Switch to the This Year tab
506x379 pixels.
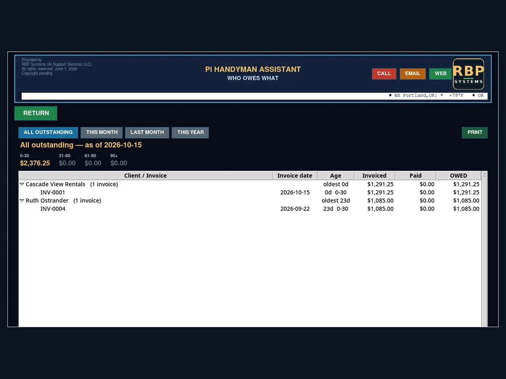tap(190, 133)
